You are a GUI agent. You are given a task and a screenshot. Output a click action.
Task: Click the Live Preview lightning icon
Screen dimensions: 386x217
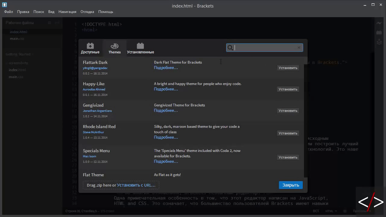click(x=379, y=23)
